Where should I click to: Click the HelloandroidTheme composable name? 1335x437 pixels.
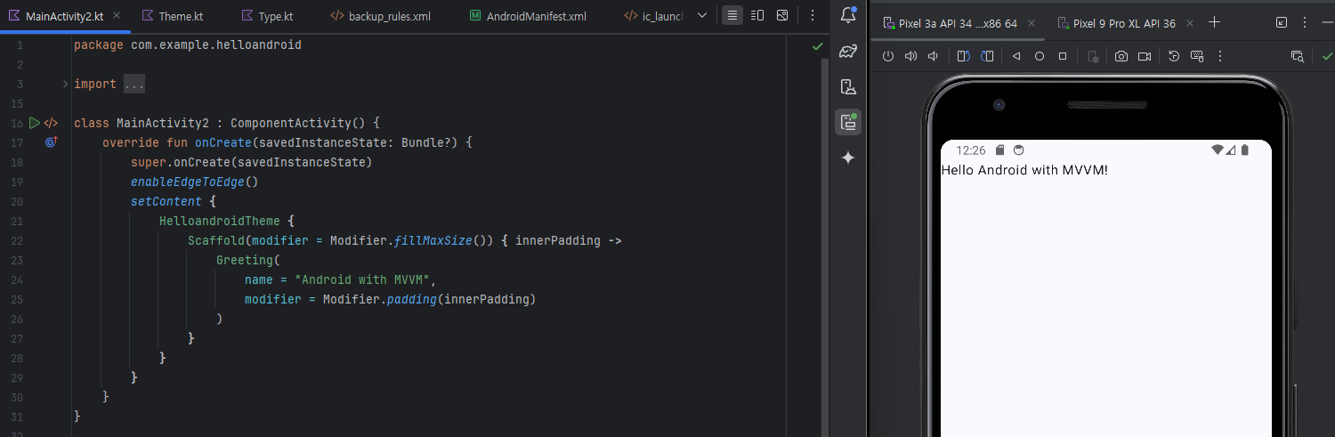(x=220, y=221)
